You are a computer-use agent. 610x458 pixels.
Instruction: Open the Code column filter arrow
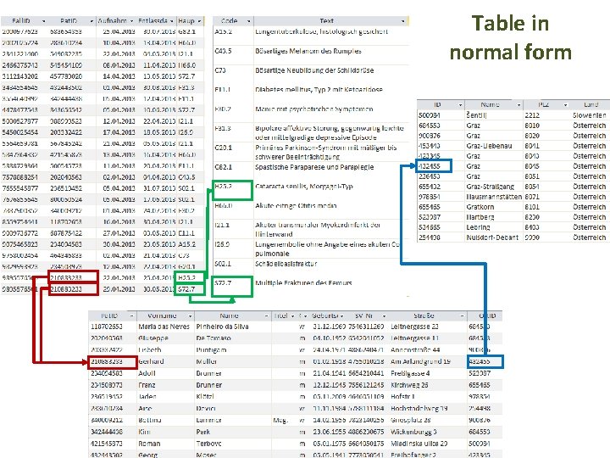click(249, 21)
